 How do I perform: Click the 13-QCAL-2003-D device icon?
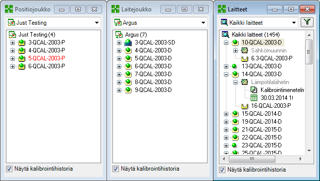(235, 66)
